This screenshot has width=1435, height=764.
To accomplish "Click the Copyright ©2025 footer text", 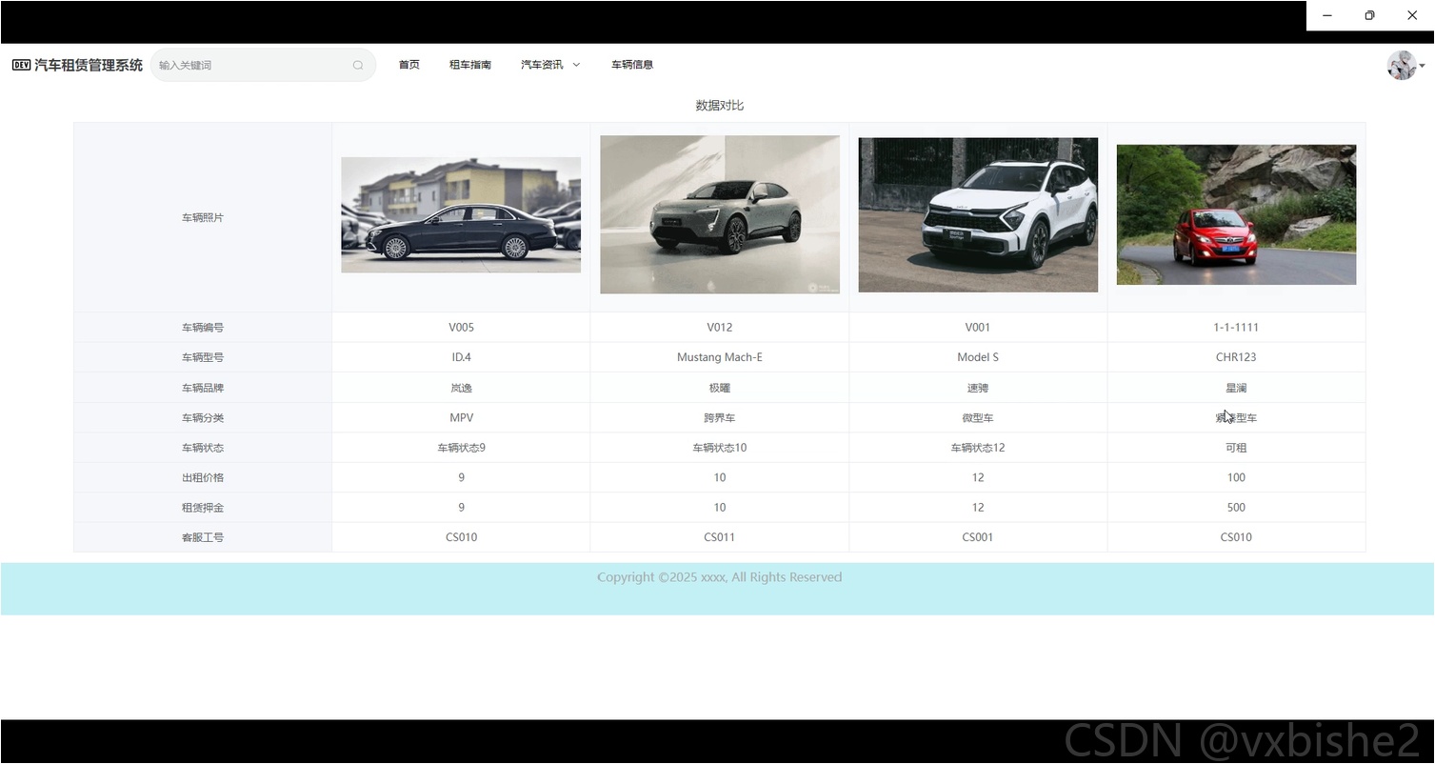I will click(x=720, y=577).
